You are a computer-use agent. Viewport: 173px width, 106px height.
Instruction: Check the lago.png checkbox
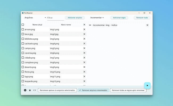(x=23, y=76)
